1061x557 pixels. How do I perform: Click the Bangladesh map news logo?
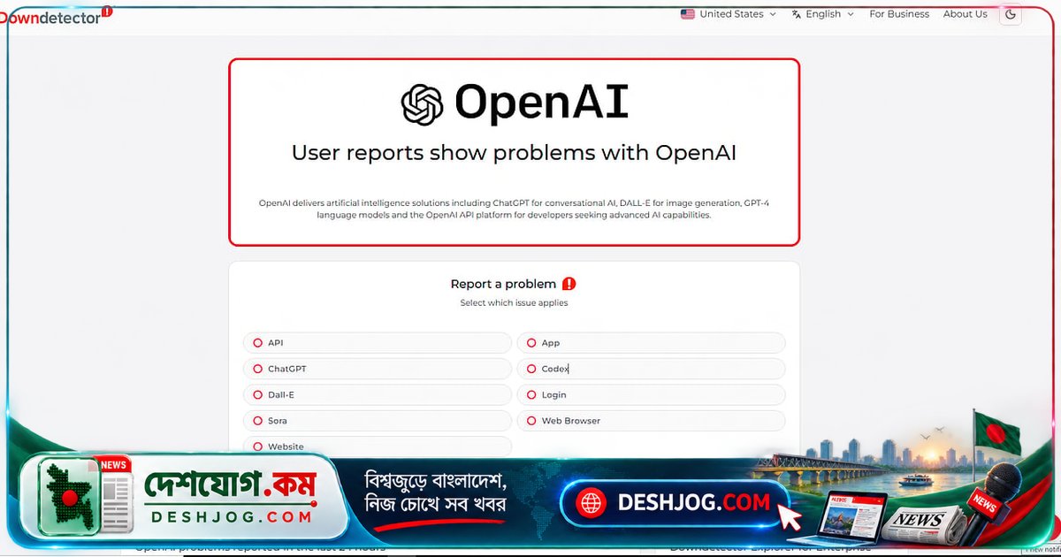[x=87, y=495]
